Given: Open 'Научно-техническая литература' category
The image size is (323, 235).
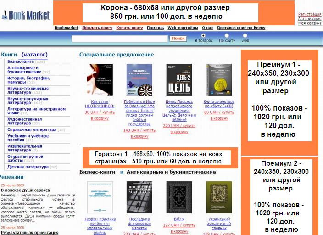Looking at the screenshot, I should [x=28, y=90].
